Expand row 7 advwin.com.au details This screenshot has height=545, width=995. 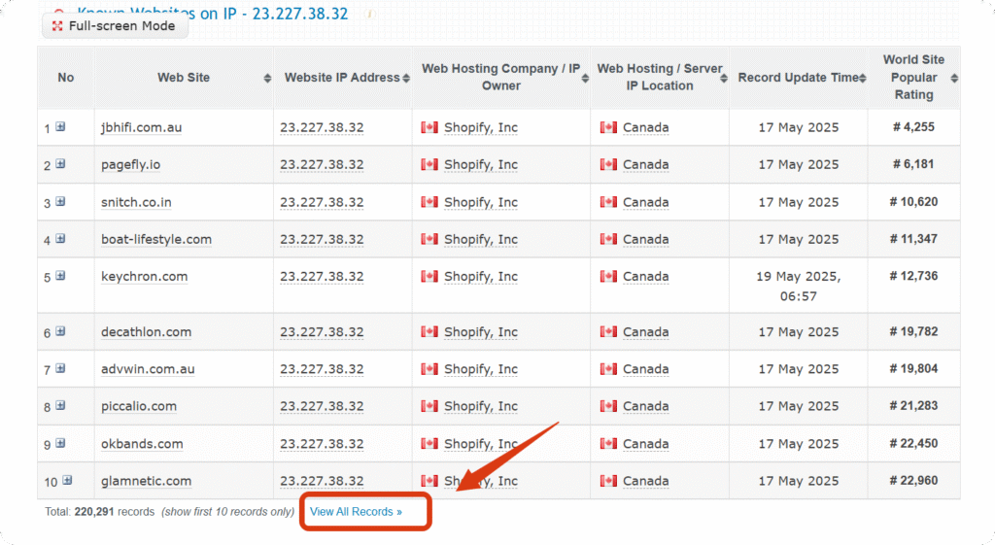tap(60, 368)
